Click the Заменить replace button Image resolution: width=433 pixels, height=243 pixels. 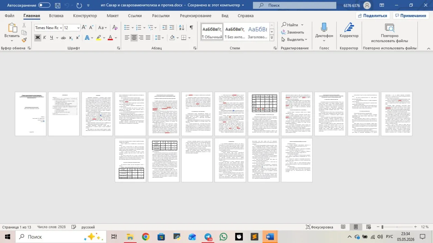tap(293, 32)
